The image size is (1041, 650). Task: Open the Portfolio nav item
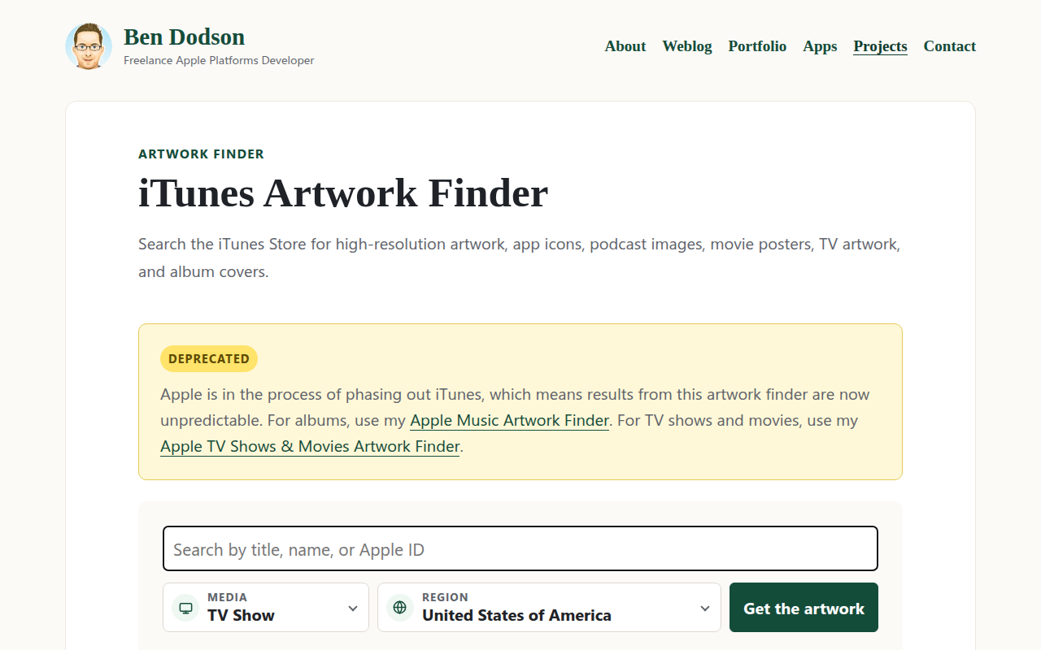click(x=757, y=46)
